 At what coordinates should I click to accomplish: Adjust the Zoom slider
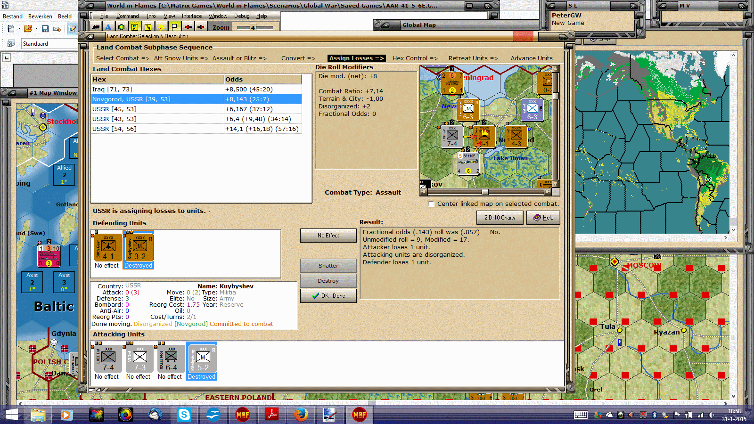(253, 27)
